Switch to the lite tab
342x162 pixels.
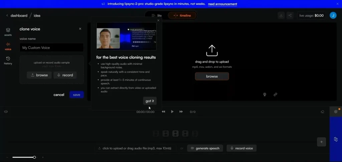click(x=157, y=15)
